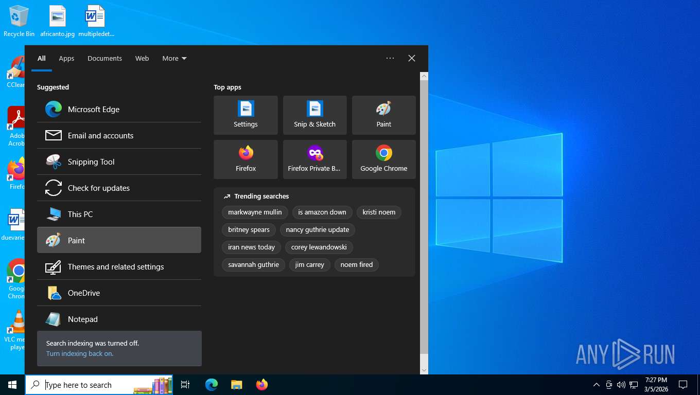This screenshot has height=395, width=700.
Task: Search trending 'jim carrey'
Action: point(309,264)
